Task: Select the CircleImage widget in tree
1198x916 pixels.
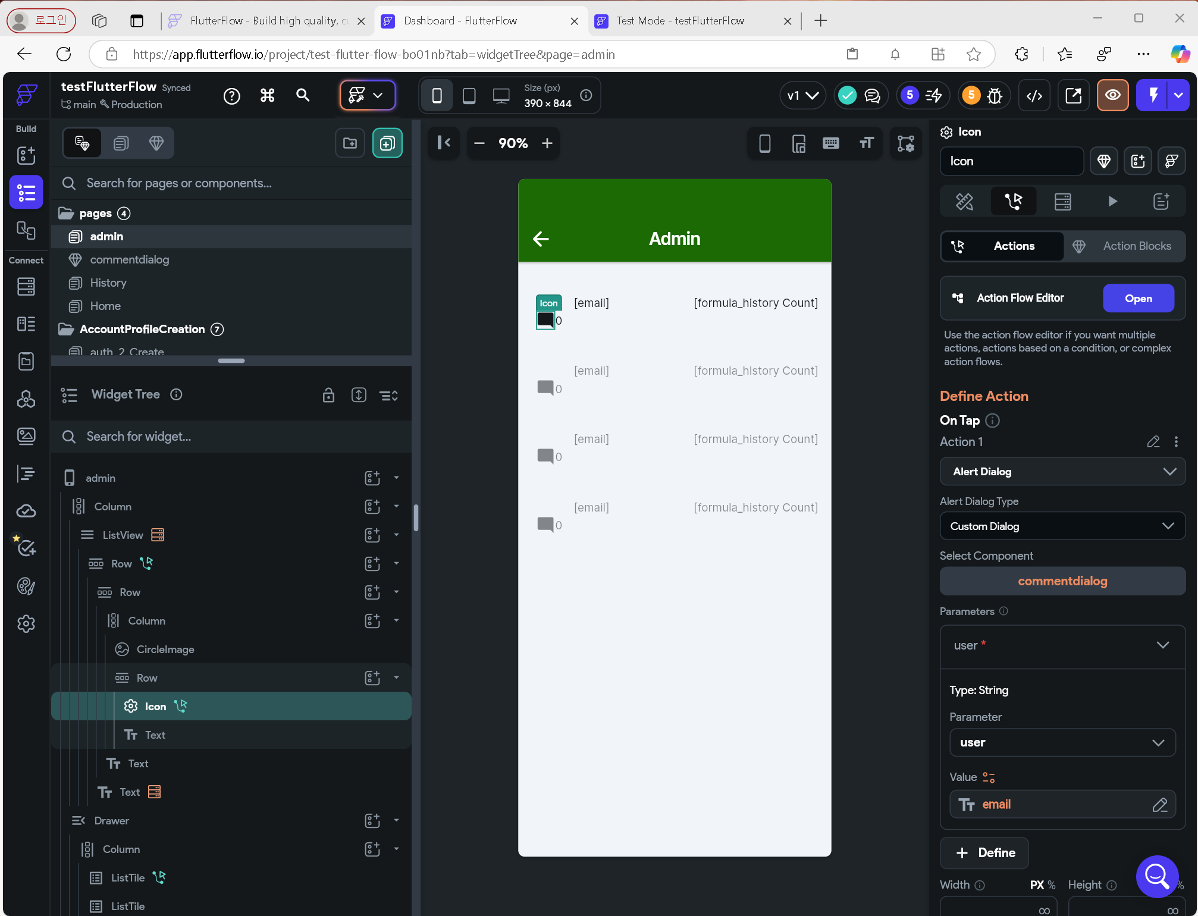Action: 165,649
